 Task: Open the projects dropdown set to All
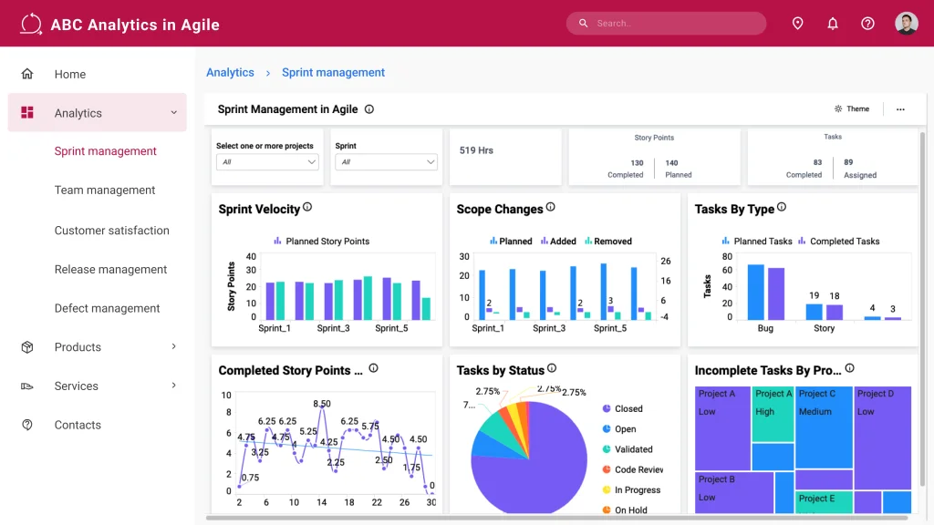(x=267, y=162)
